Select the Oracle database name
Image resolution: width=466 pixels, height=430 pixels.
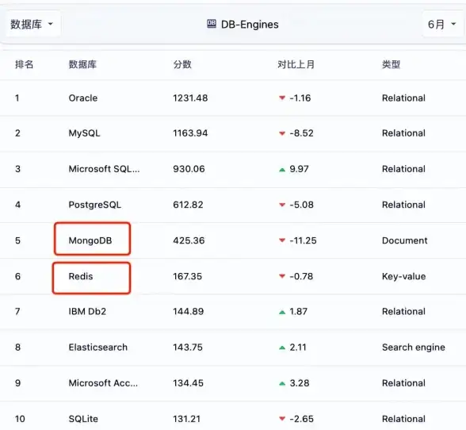tap(83, 98)
